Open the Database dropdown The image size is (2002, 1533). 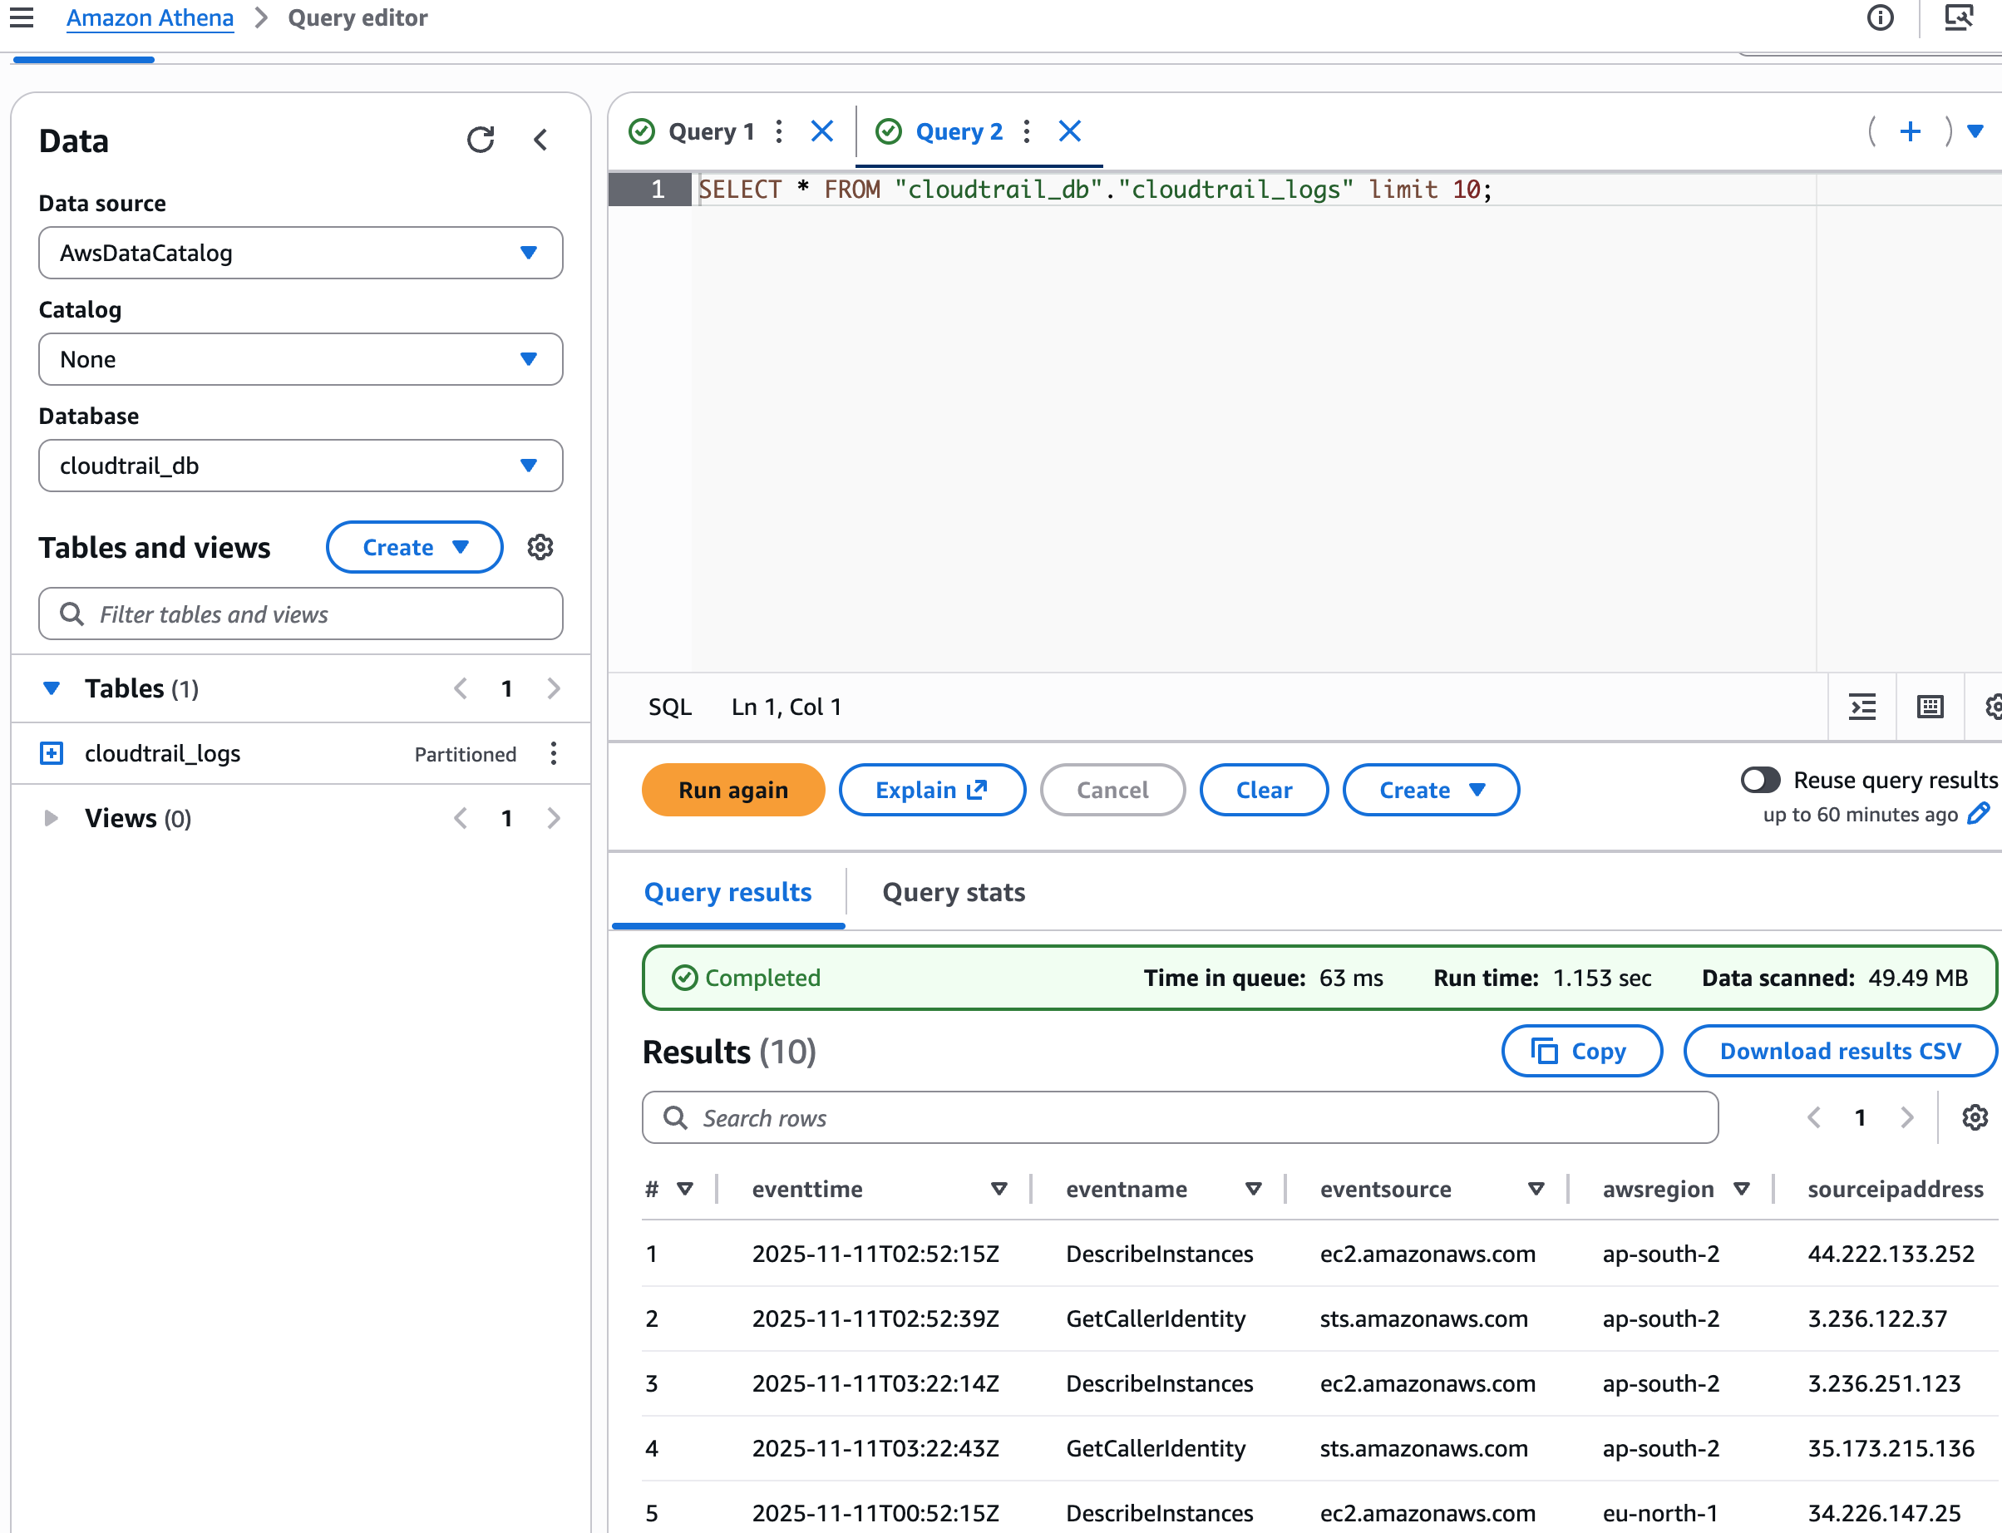coord(300,466)
